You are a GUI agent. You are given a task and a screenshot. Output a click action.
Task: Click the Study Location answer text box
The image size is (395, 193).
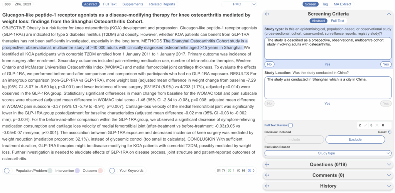(328, 87)
